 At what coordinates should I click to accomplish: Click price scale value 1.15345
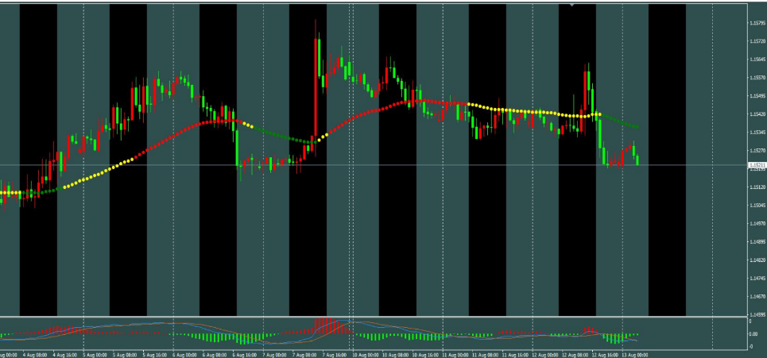click(x=757, y=133)
